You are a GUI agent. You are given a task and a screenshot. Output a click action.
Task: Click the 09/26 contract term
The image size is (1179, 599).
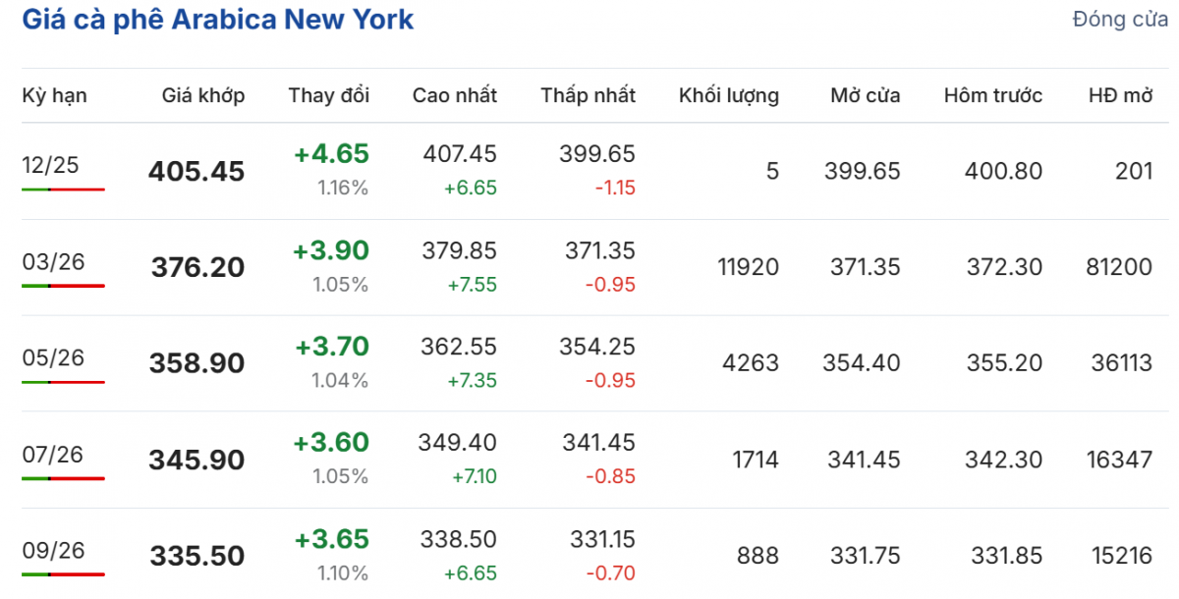click(53, 550)
